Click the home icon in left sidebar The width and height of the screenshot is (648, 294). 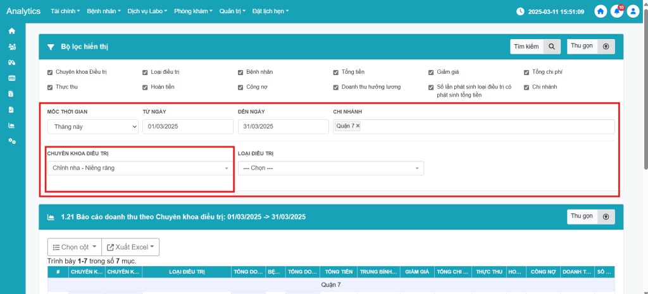pos(11,31)
